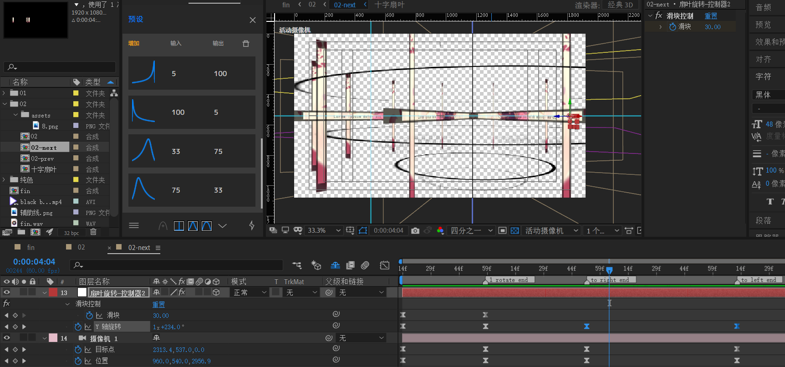Viewport: 785px width, 367px height.
Task: Toggle mask and shape path visibility
Action: pos(363,230)
